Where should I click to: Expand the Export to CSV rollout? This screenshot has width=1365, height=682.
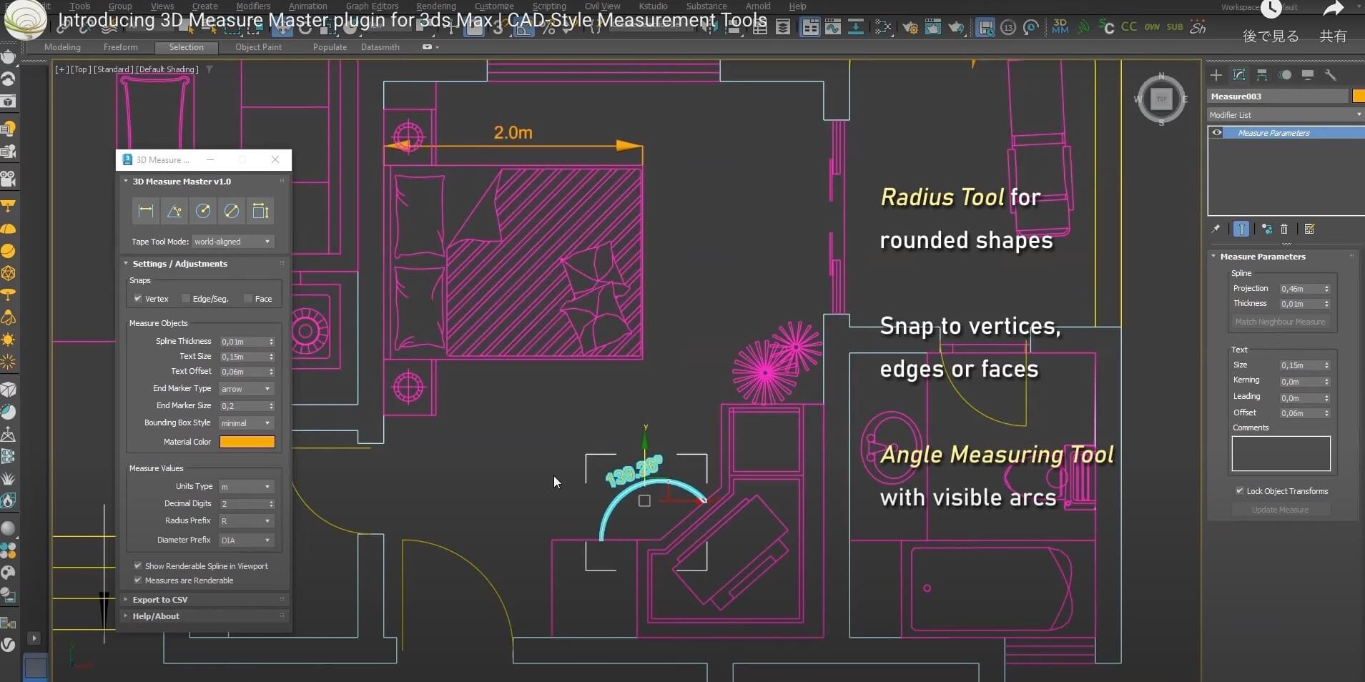(204, 600)
